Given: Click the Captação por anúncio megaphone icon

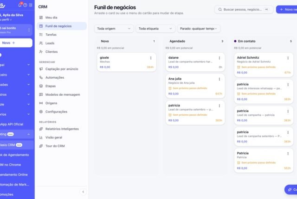Looking at the screenshot, I should coord(41,69).
